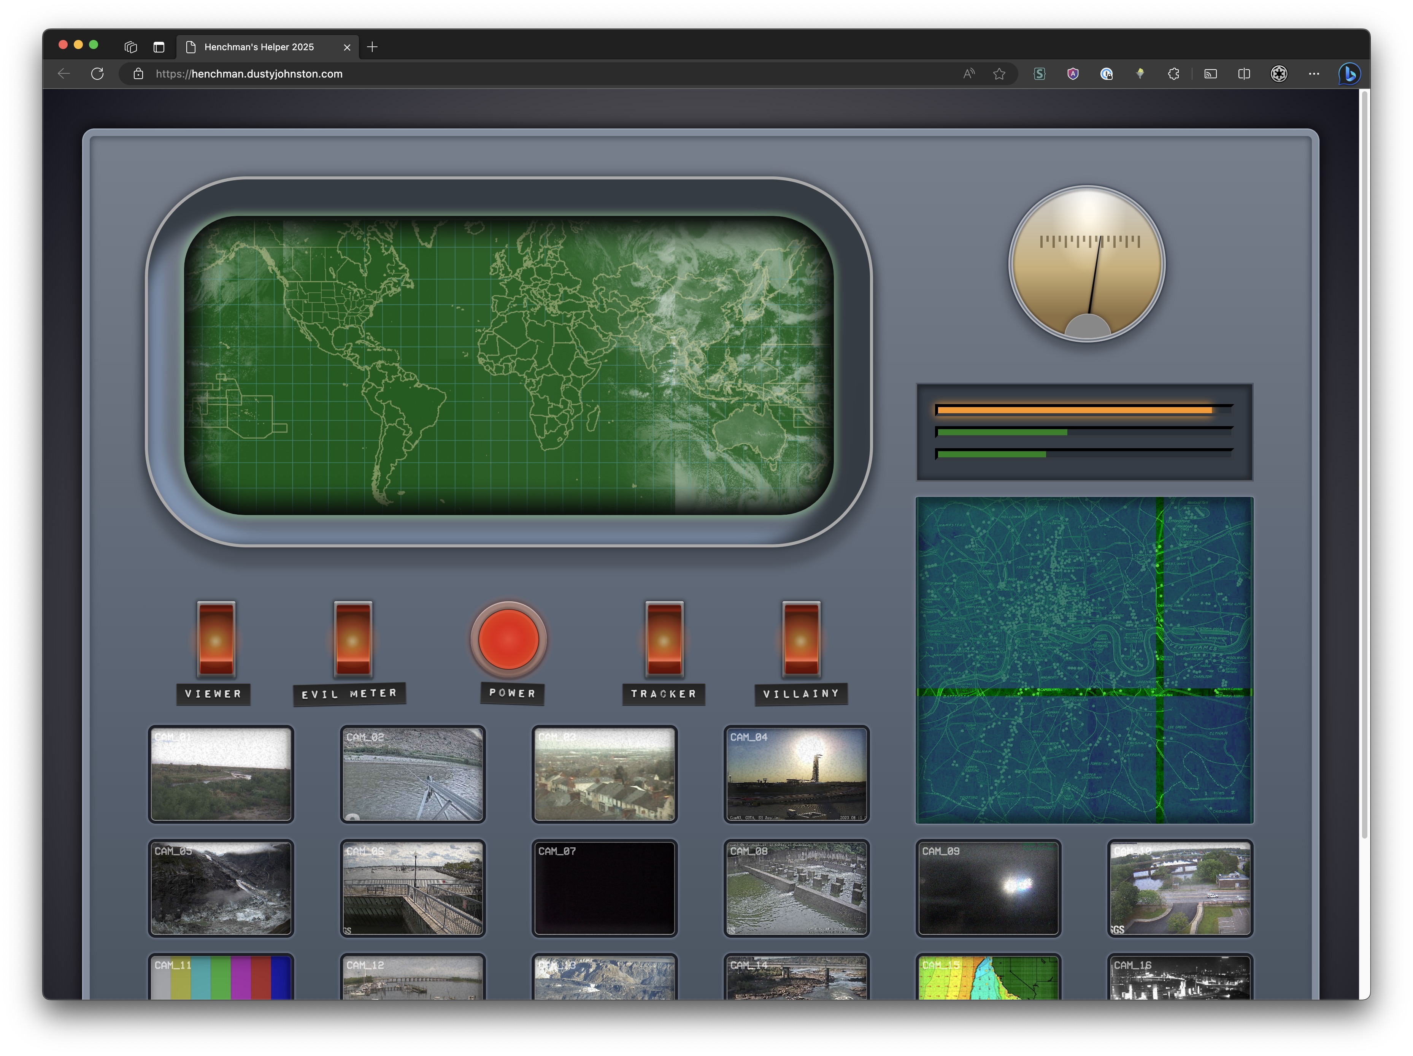Open the purple shield extension icon
This screenshot has width=1413, height=1056.
(1073, 74)
